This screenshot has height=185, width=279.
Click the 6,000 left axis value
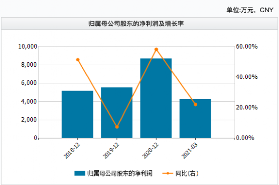(29, 83)
